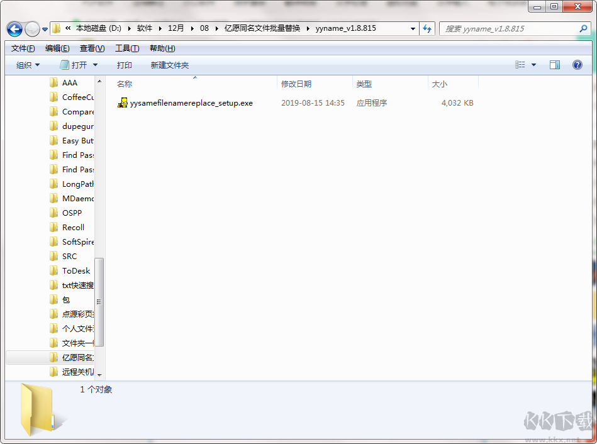Click the 打开 toolbar button
Screen dimensions: 597x444
[74, 65]
